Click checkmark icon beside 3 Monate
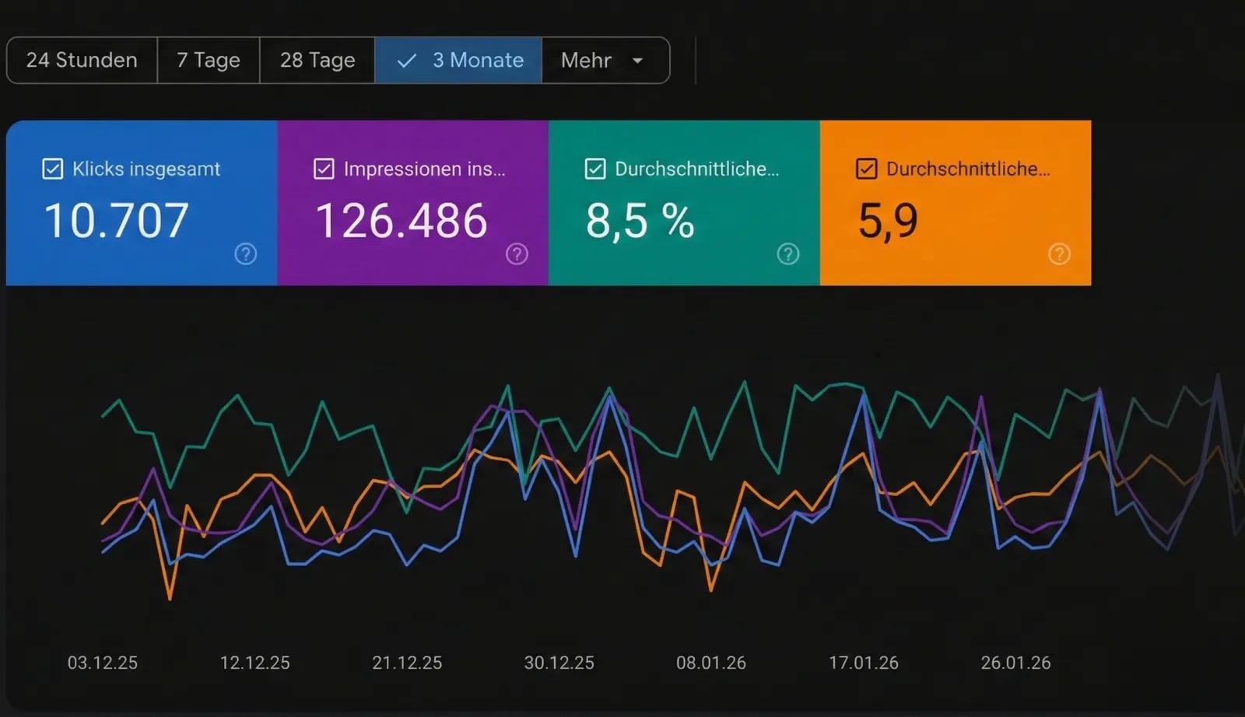This screenshot has width=1245, height=717. click(x=407, y=61)
